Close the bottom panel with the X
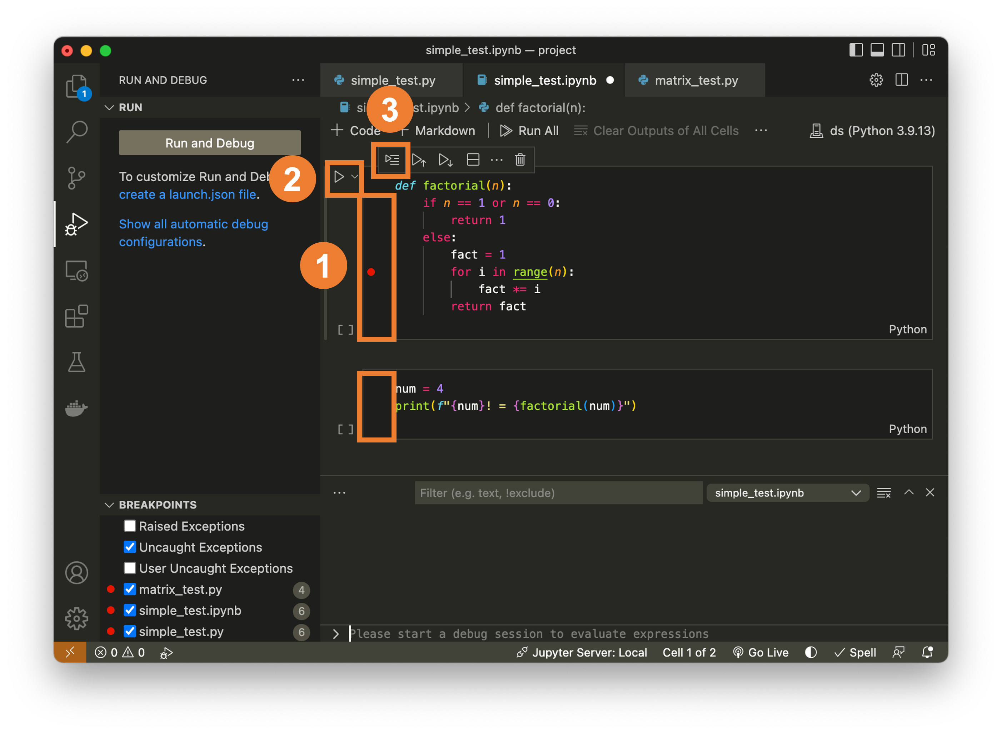 929,492
